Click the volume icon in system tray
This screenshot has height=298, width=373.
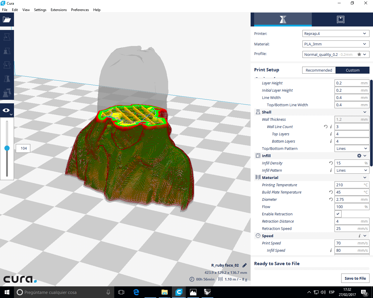coord(323,292)
